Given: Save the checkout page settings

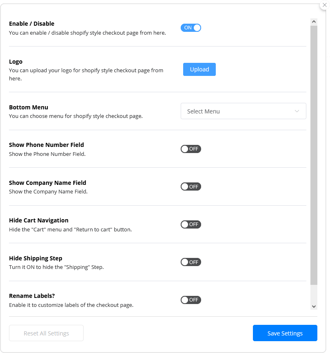Looking at the screenshot, I should [x=285, y=333].
